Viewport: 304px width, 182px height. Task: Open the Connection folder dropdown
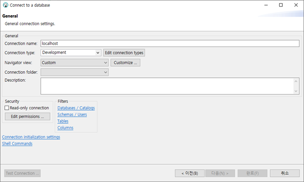point(74,72)
